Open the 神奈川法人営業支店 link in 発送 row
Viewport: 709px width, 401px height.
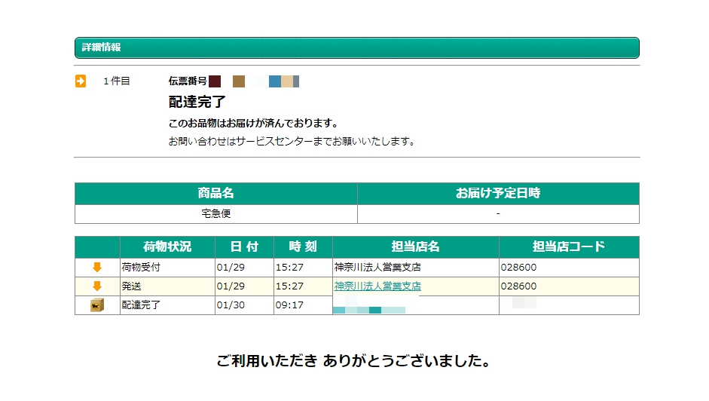pyautogui.click(x=377, y=286)
